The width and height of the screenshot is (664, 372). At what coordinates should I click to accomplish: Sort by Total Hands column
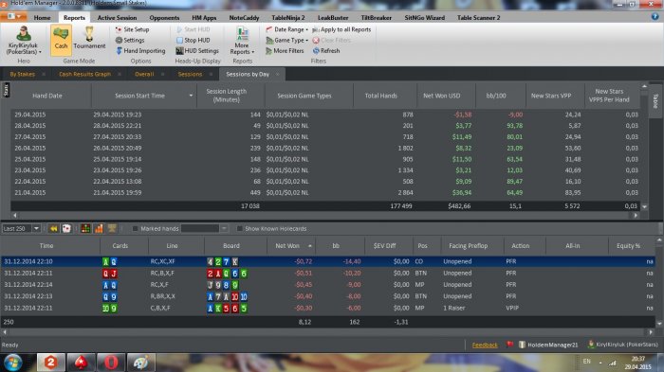pyautogui.click(x=380, y=96)
